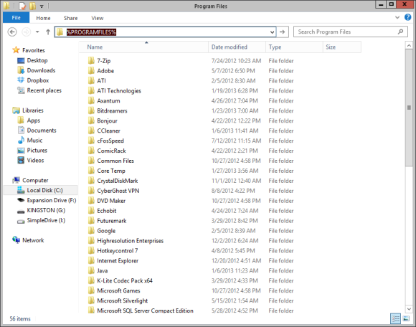Open the File menu
This screenshot has height=327, width=416.
(16, 18)
